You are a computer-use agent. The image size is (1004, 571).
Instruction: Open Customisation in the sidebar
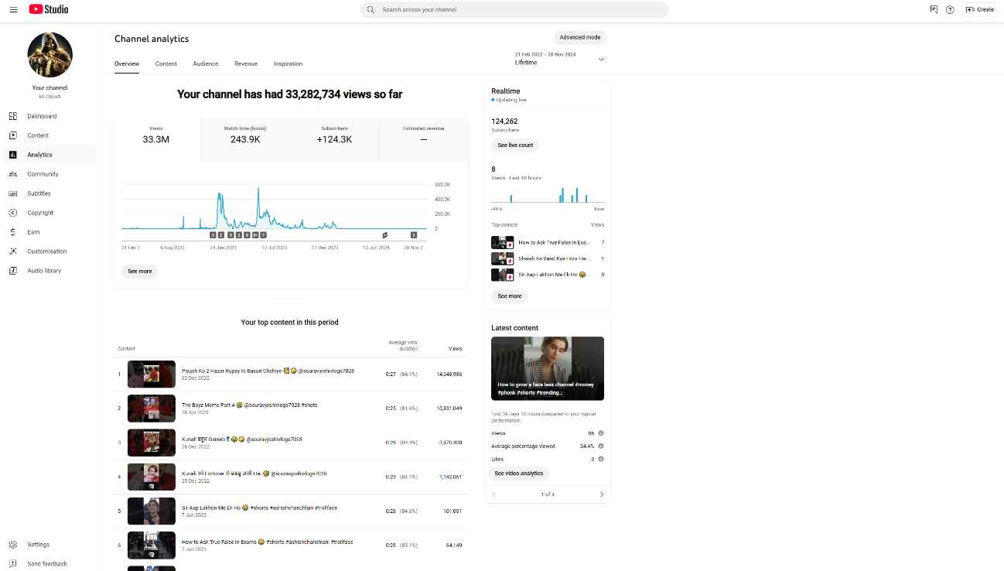point(50,251)
